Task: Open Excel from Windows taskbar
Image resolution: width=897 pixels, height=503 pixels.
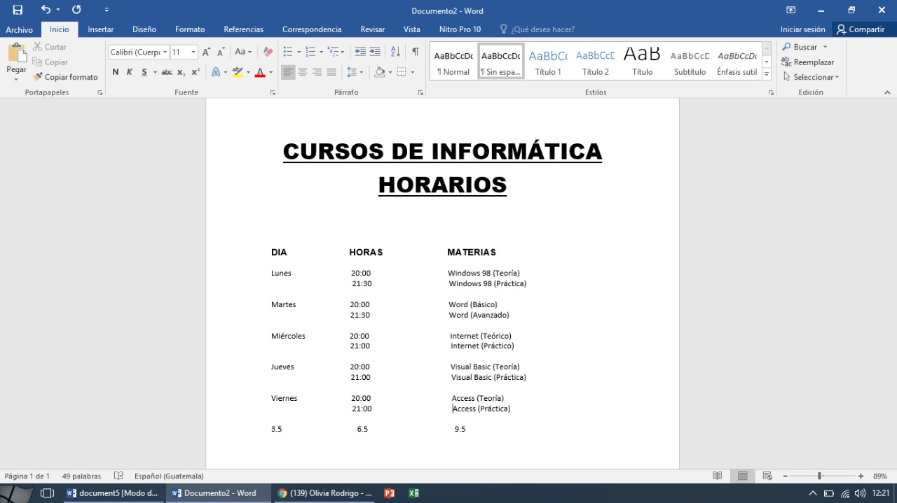Action: pyautogui.click(x=413, y=493)
